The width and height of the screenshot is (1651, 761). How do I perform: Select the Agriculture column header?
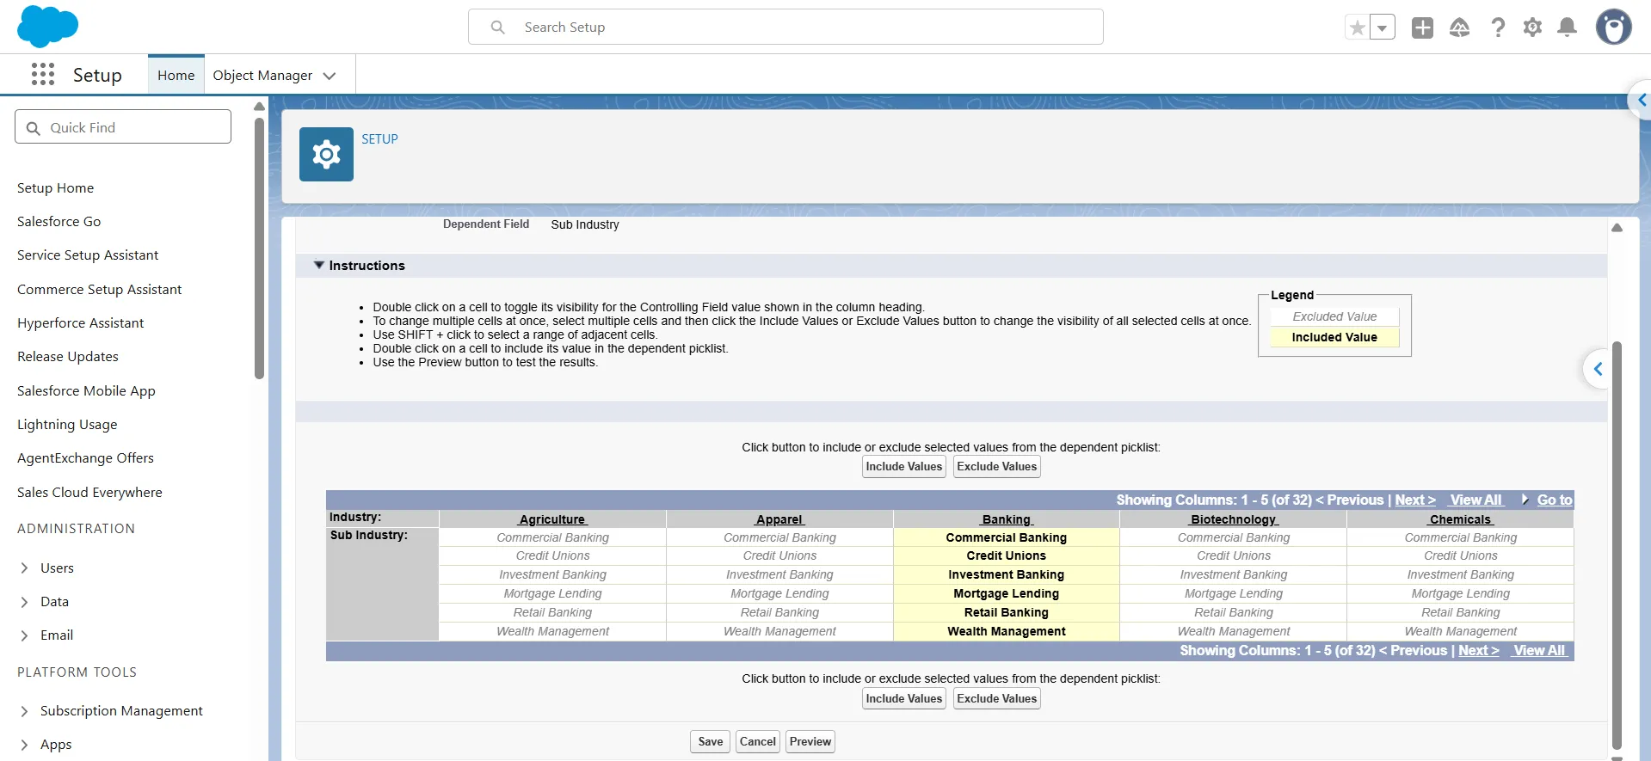point(552,519)
